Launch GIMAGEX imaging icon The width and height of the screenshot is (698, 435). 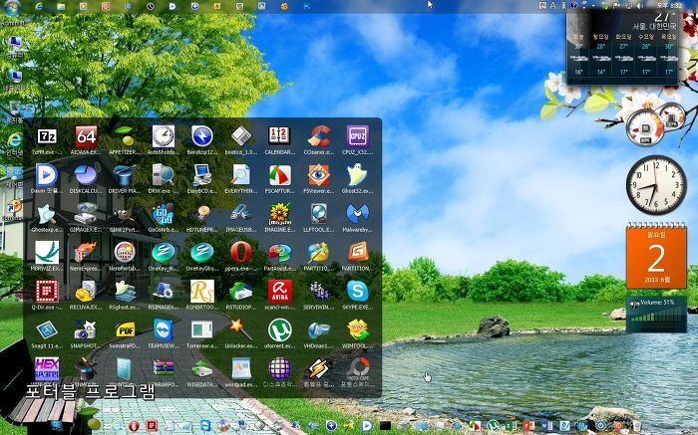click(86, 214)
